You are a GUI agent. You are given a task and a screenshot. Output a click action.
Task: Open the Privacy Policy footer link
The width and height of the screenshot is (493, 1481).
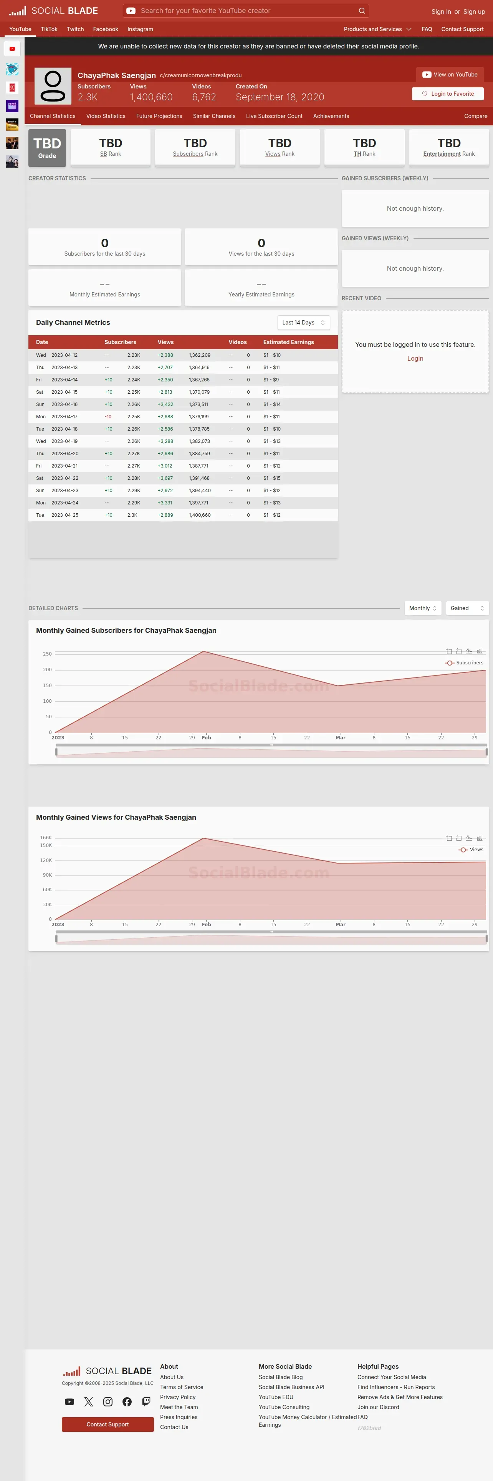[x=178, y=1397]
